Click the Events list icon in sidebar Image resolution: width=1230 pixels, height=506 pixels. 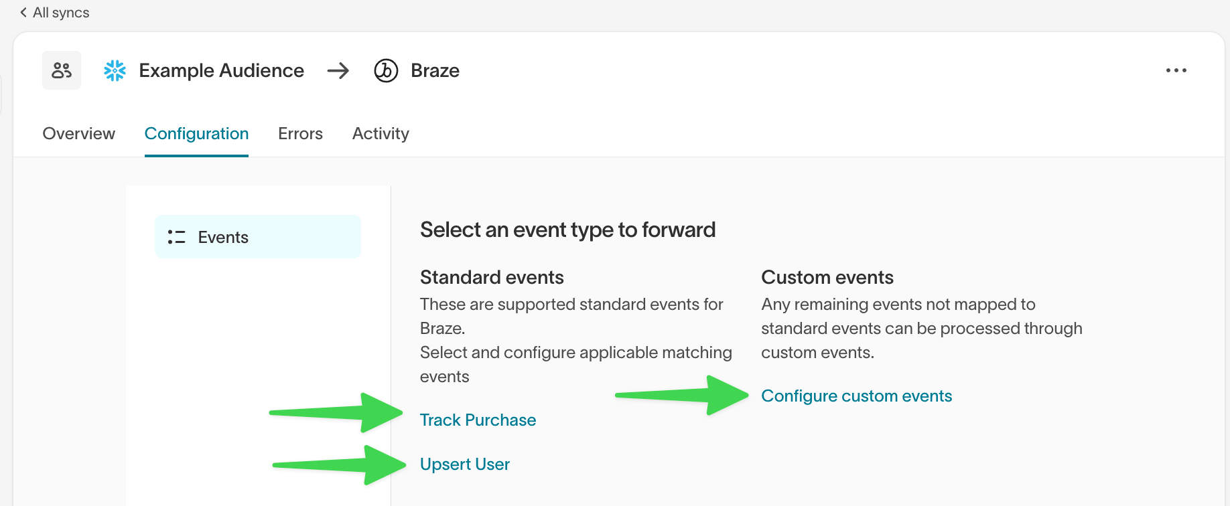(x=176, y=237)
